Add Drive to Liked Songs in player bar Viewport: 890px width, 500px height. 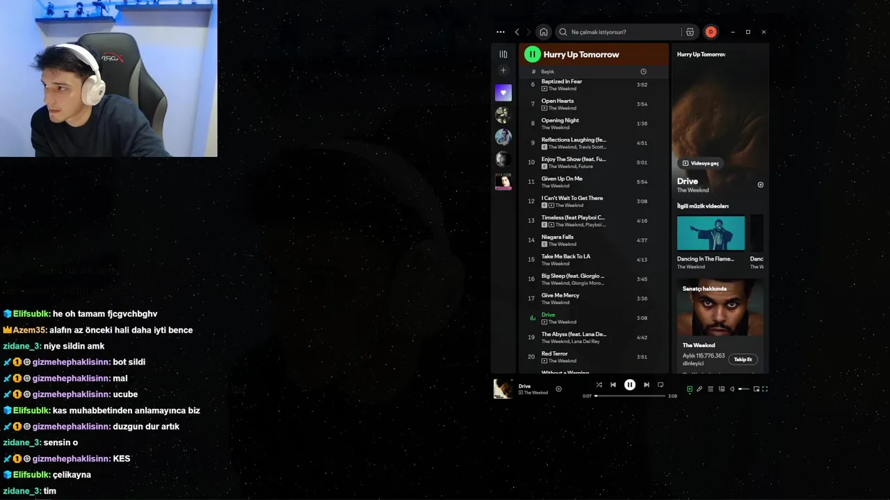[558, 389]
